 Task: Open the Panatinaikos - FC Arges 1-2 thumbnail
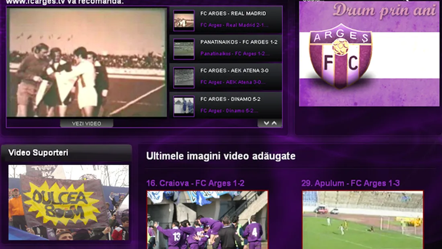tap(184, 49)
